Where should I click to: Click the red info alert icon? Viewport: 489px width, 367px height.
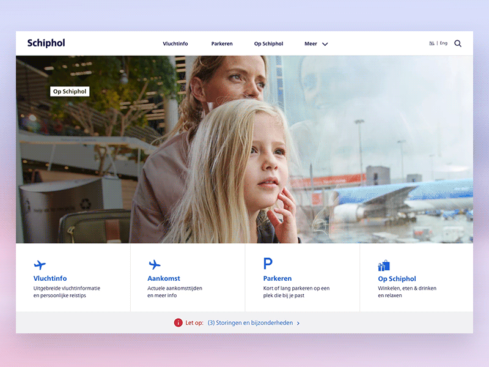tap(178, 323)
